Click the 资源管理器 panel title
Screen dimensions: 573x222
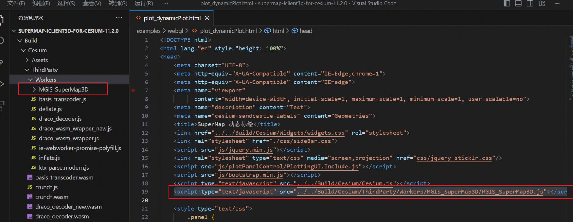tap(31, 18)
